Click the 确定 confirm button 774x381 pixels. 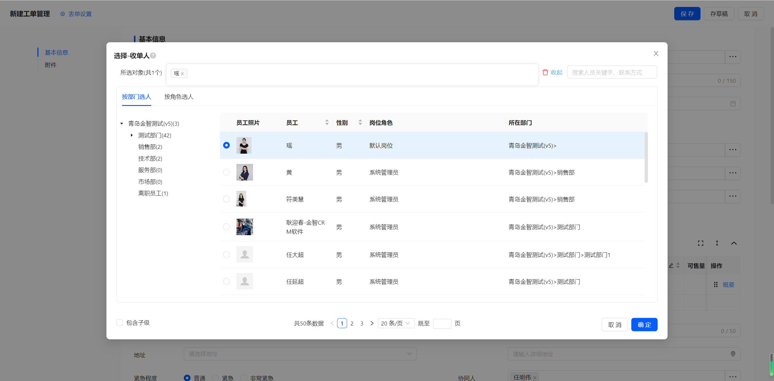[x=644, y=325]
